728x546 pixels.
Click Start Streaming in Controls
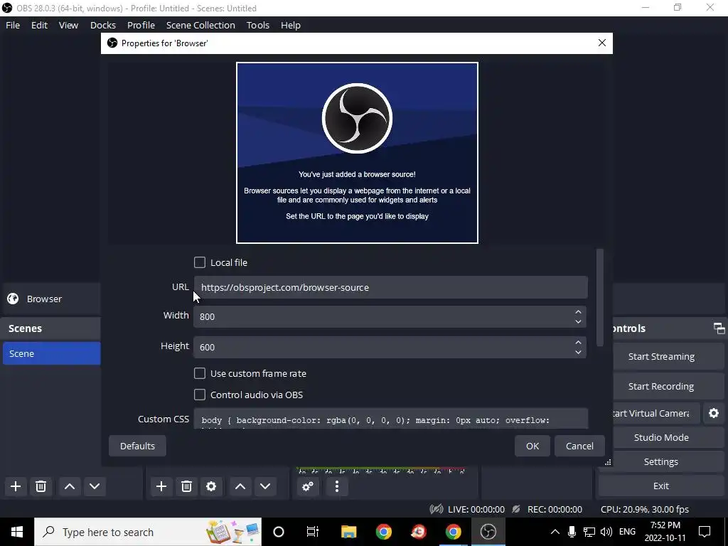point(667,356)
